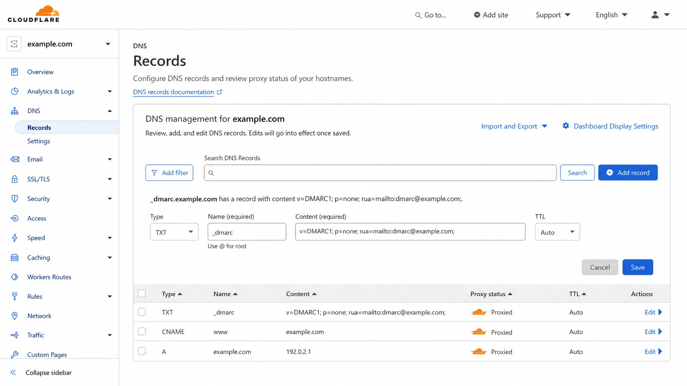The width and height of the screenshot is (687, 386).
Task: Click the external link icon beside documentation
Action: 219,92
